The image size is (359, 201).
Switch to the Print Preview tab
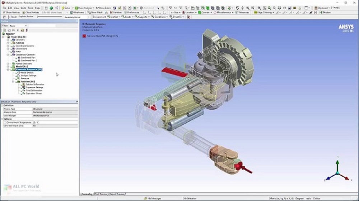pyautogui.click(x=101, y=194)
